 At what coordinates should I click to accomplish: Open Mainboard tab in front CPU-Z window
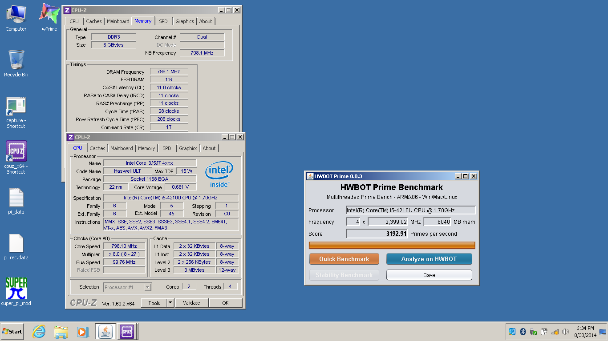(x=122, y=148)
